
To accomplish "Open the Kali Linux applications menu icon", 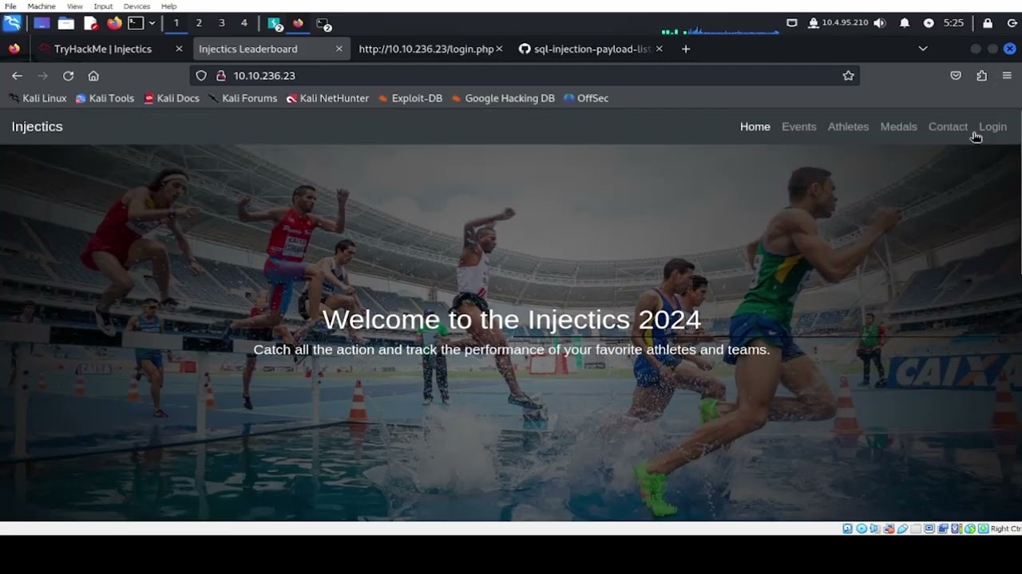I will (x=12, y=23).
